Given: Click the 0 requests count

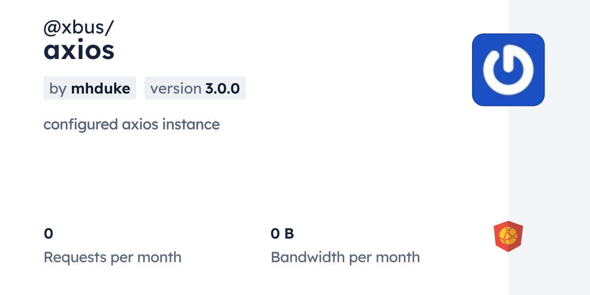Looking at the screenshot, I should [x=48, y=234].
